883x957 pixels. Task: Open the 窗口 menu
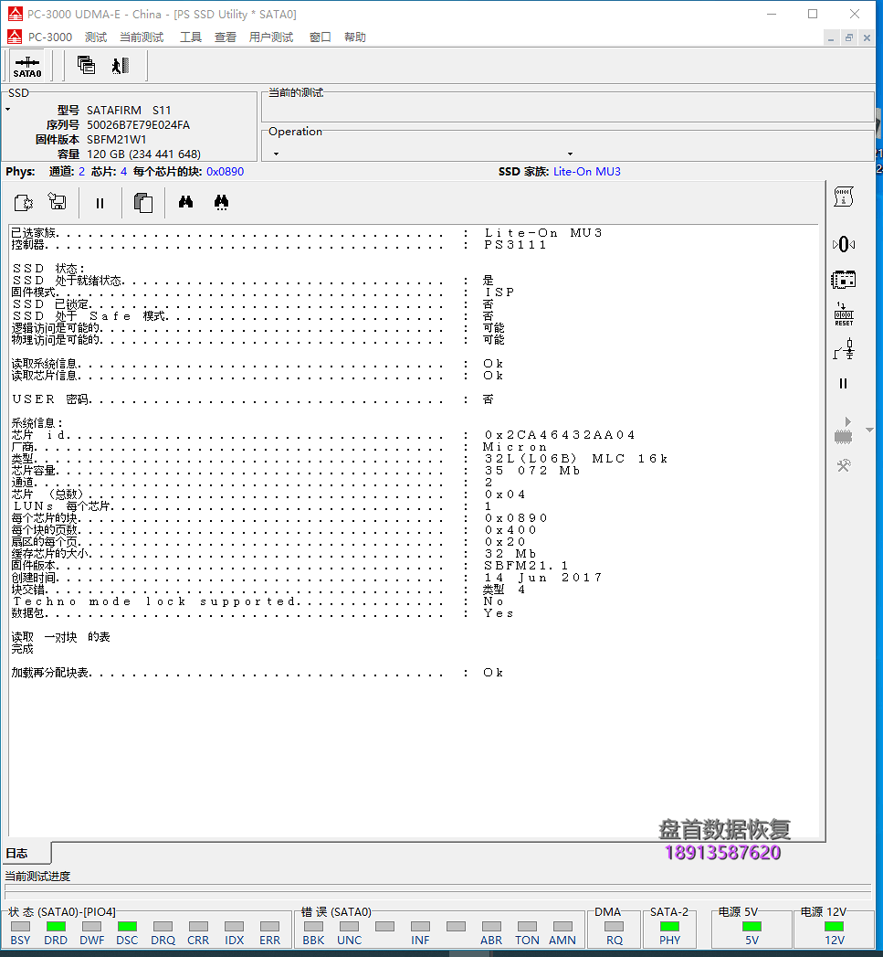[320, 37]
